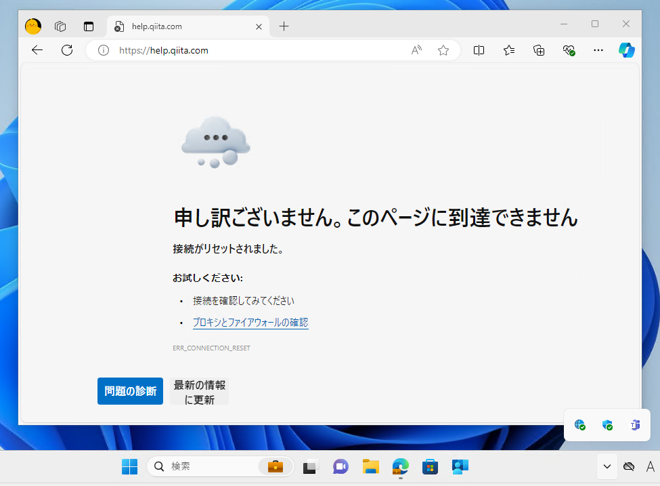660x486 pixels.
Task: Open File Explorer on the taskbar
Action: point(370,466)
